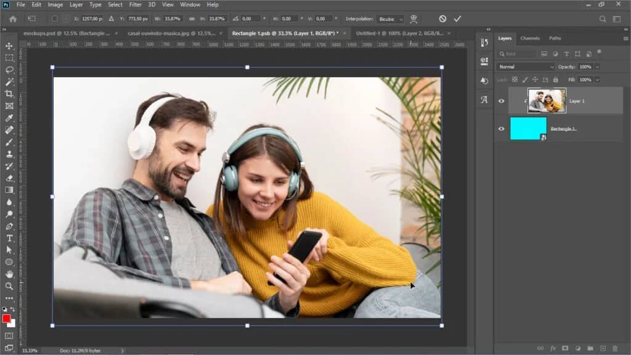Commit the transform with the checkmark

tap(458, 19)
